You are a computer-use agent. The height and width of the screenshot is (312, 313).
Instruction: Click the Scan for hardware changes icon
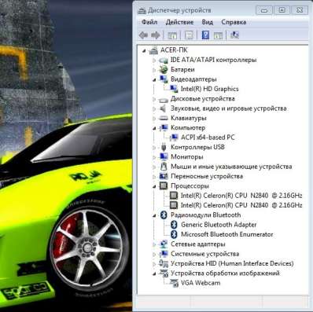(234, 35)
